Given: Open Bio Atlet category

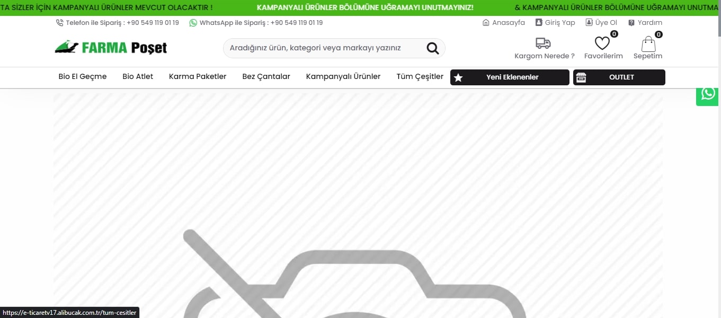Looking at the screenshot, I should [138, 76].
